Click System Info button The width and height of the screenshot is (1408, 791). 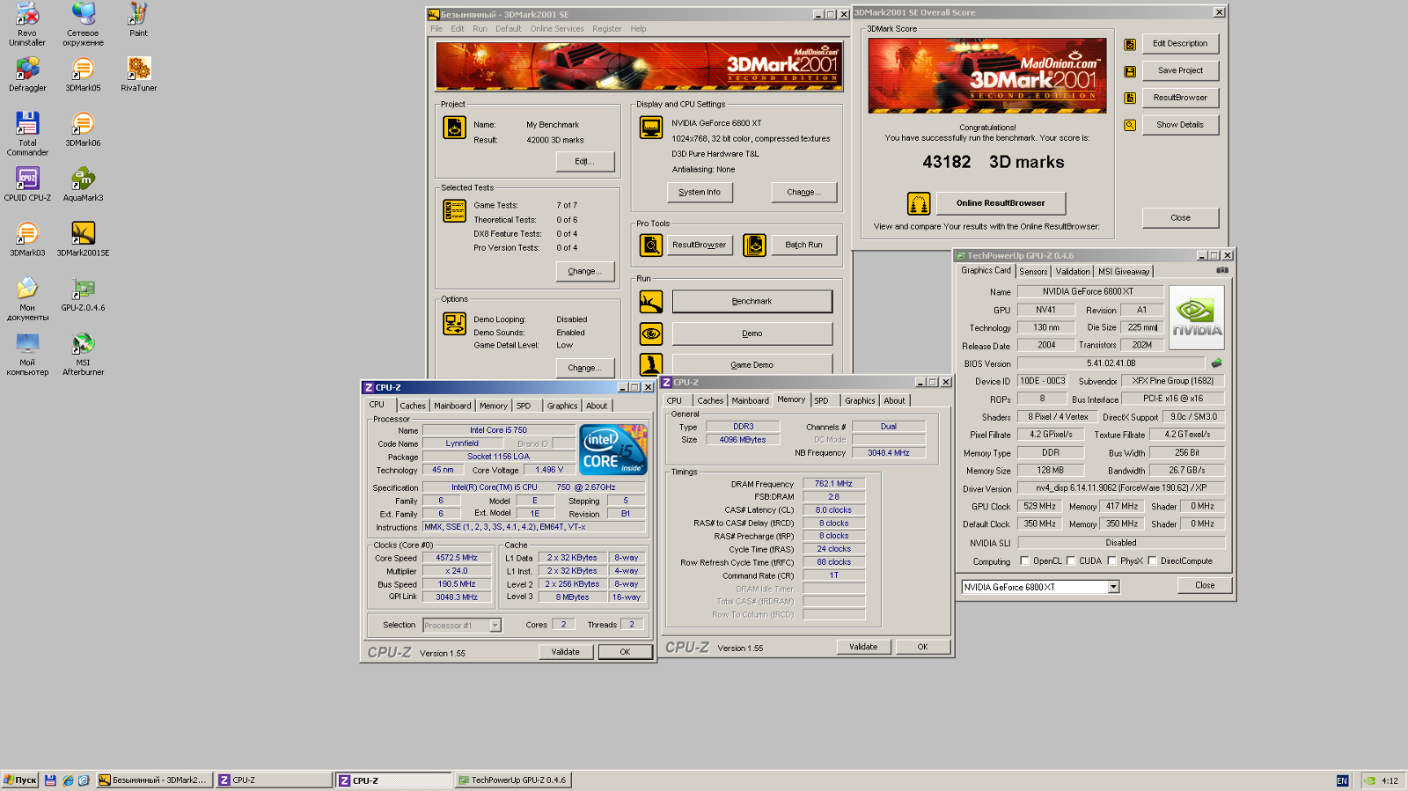(700, 192)
